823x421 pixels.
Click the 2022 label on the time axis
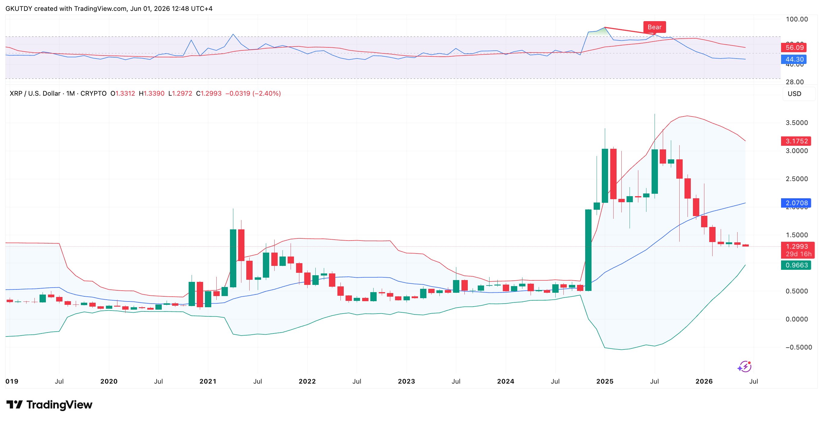point(307,381)
